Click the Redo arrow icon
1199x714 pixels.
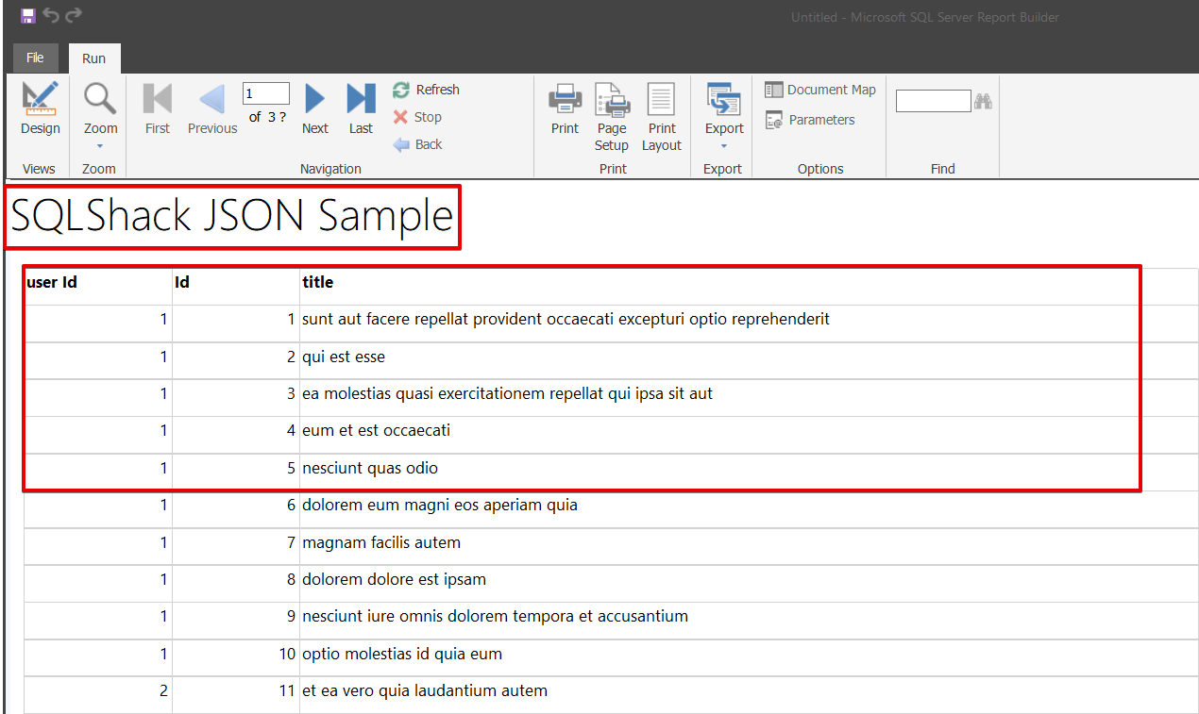point(74,15)
